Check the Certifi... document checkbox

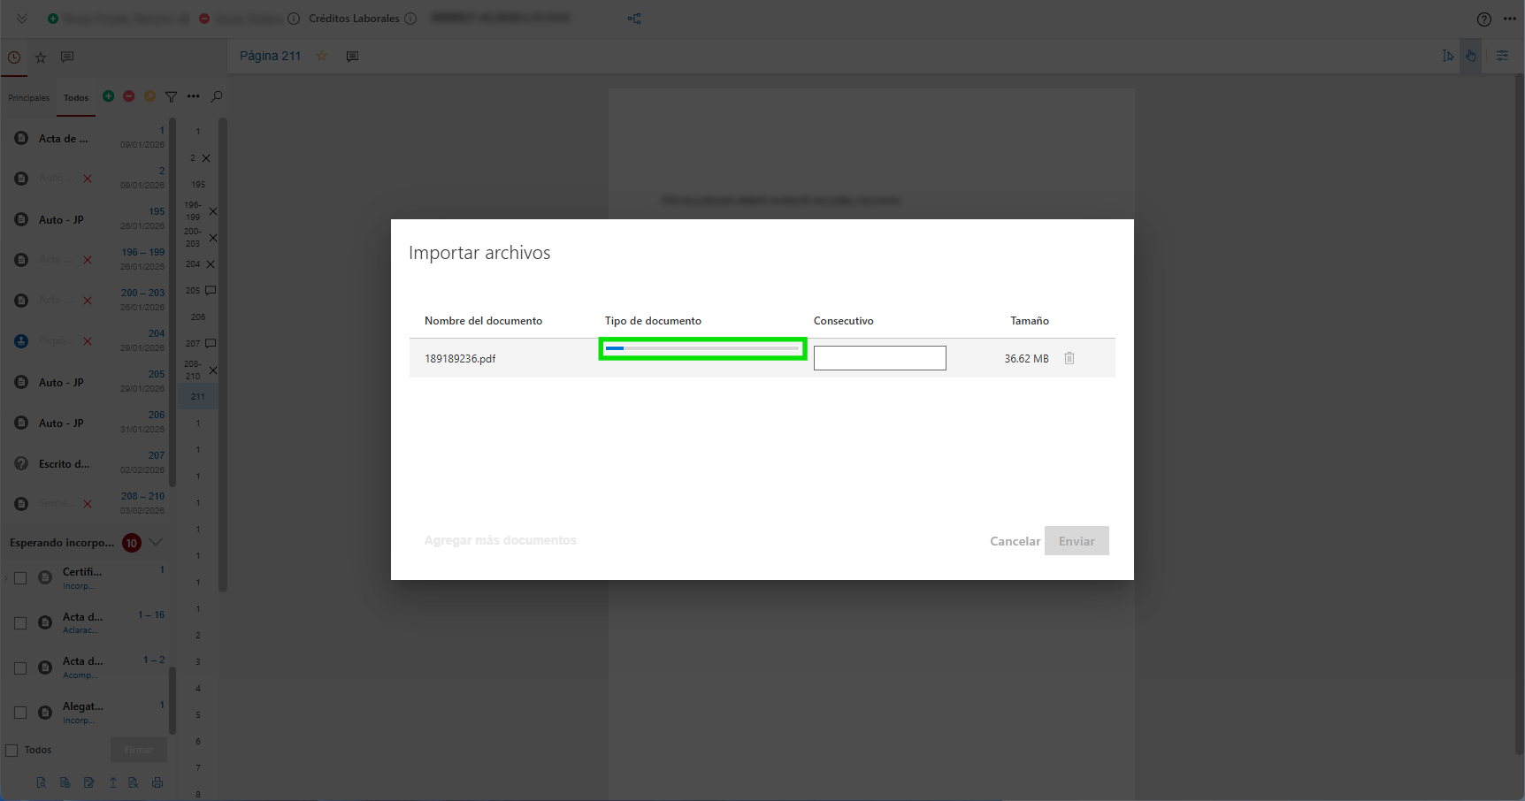pyautogui.click(x=20, y=578)
